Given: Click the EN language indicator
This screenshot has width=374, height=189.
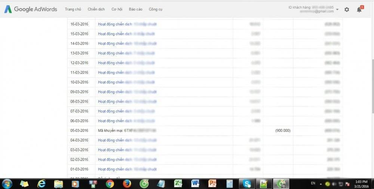Looking at the screenshot, I should (x=313, y=183).
